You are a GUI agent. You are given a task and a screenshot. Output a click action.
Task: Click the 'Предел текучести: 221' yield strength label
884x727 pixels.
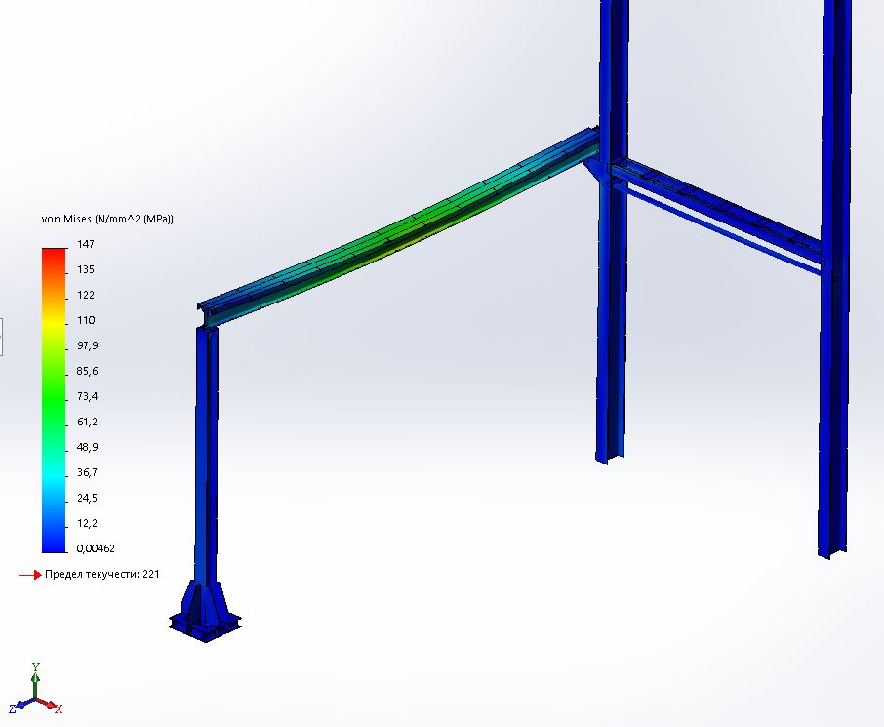pos(102,574)
